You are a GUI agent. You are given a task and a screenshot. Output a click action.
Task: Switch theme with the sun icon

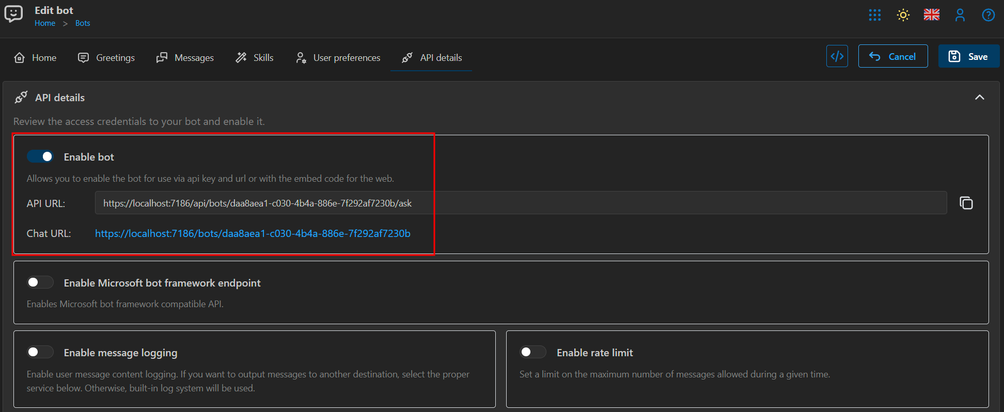click(x=903, y=15)
